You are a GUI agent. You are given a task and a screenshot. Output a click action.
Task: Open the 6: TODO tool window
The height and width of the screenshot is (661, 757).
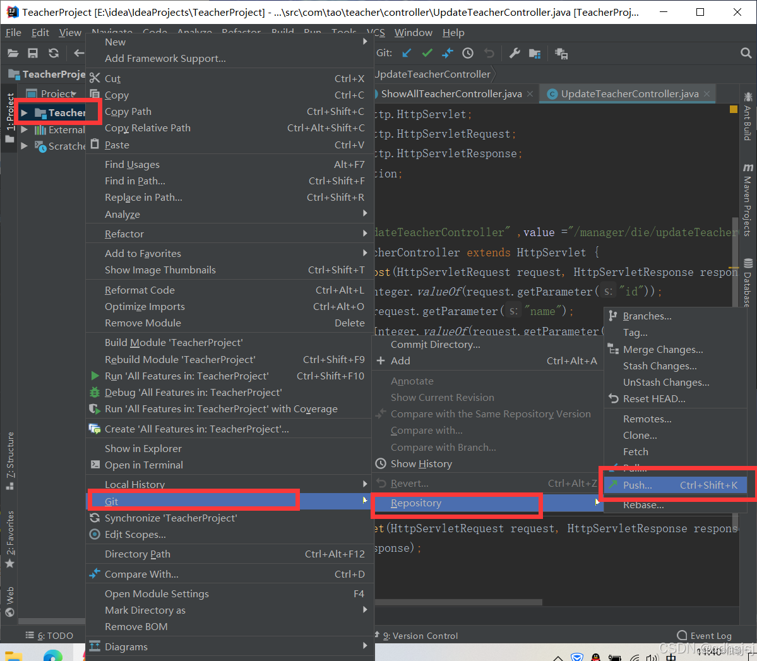[x=49, y=635]
